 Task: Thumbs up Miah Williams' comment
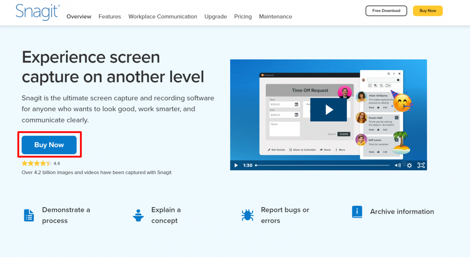click(379, 107)
